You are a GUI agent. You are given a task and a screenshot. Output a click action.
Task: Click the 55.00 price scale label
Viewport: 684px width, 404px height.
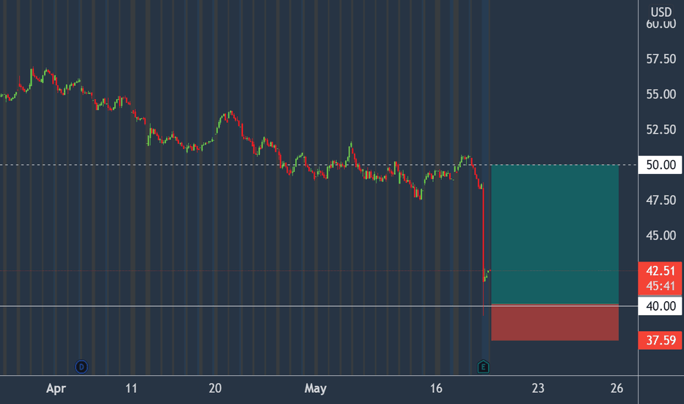pyautogui.click(x=661, y=94)
